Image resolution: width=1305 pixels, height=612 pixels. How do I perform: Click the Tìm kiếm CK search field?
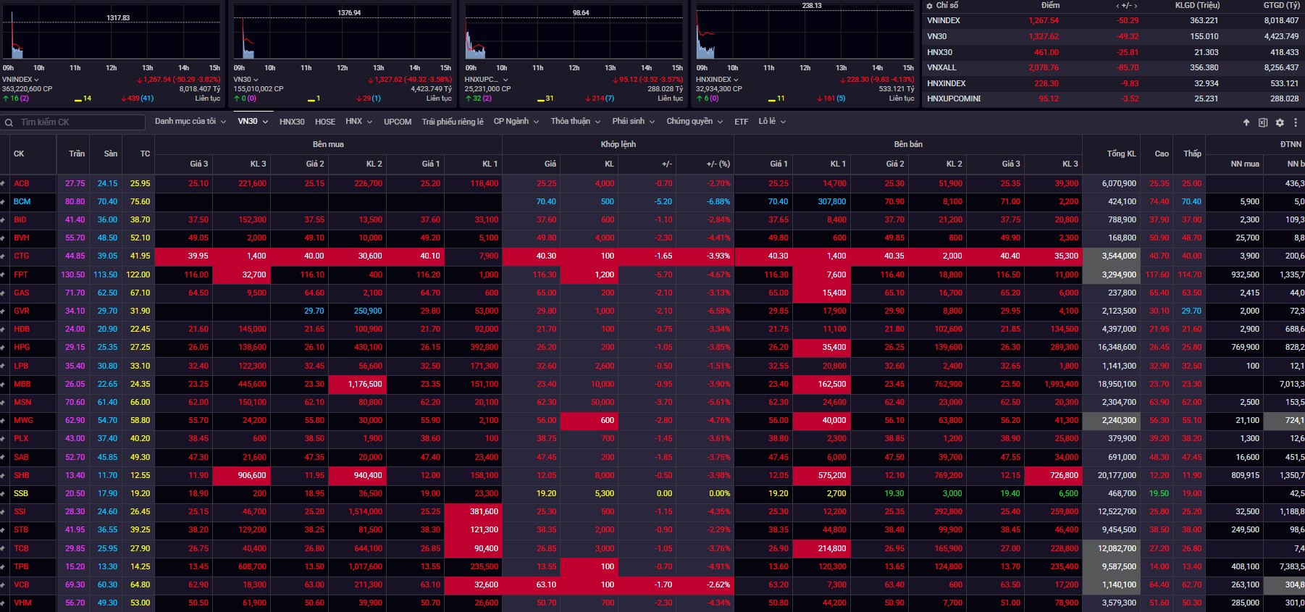point(80,122)
